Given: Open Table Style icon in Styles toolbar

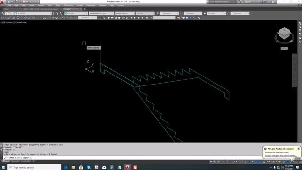Looking at the screenshot, I should 205,13.
